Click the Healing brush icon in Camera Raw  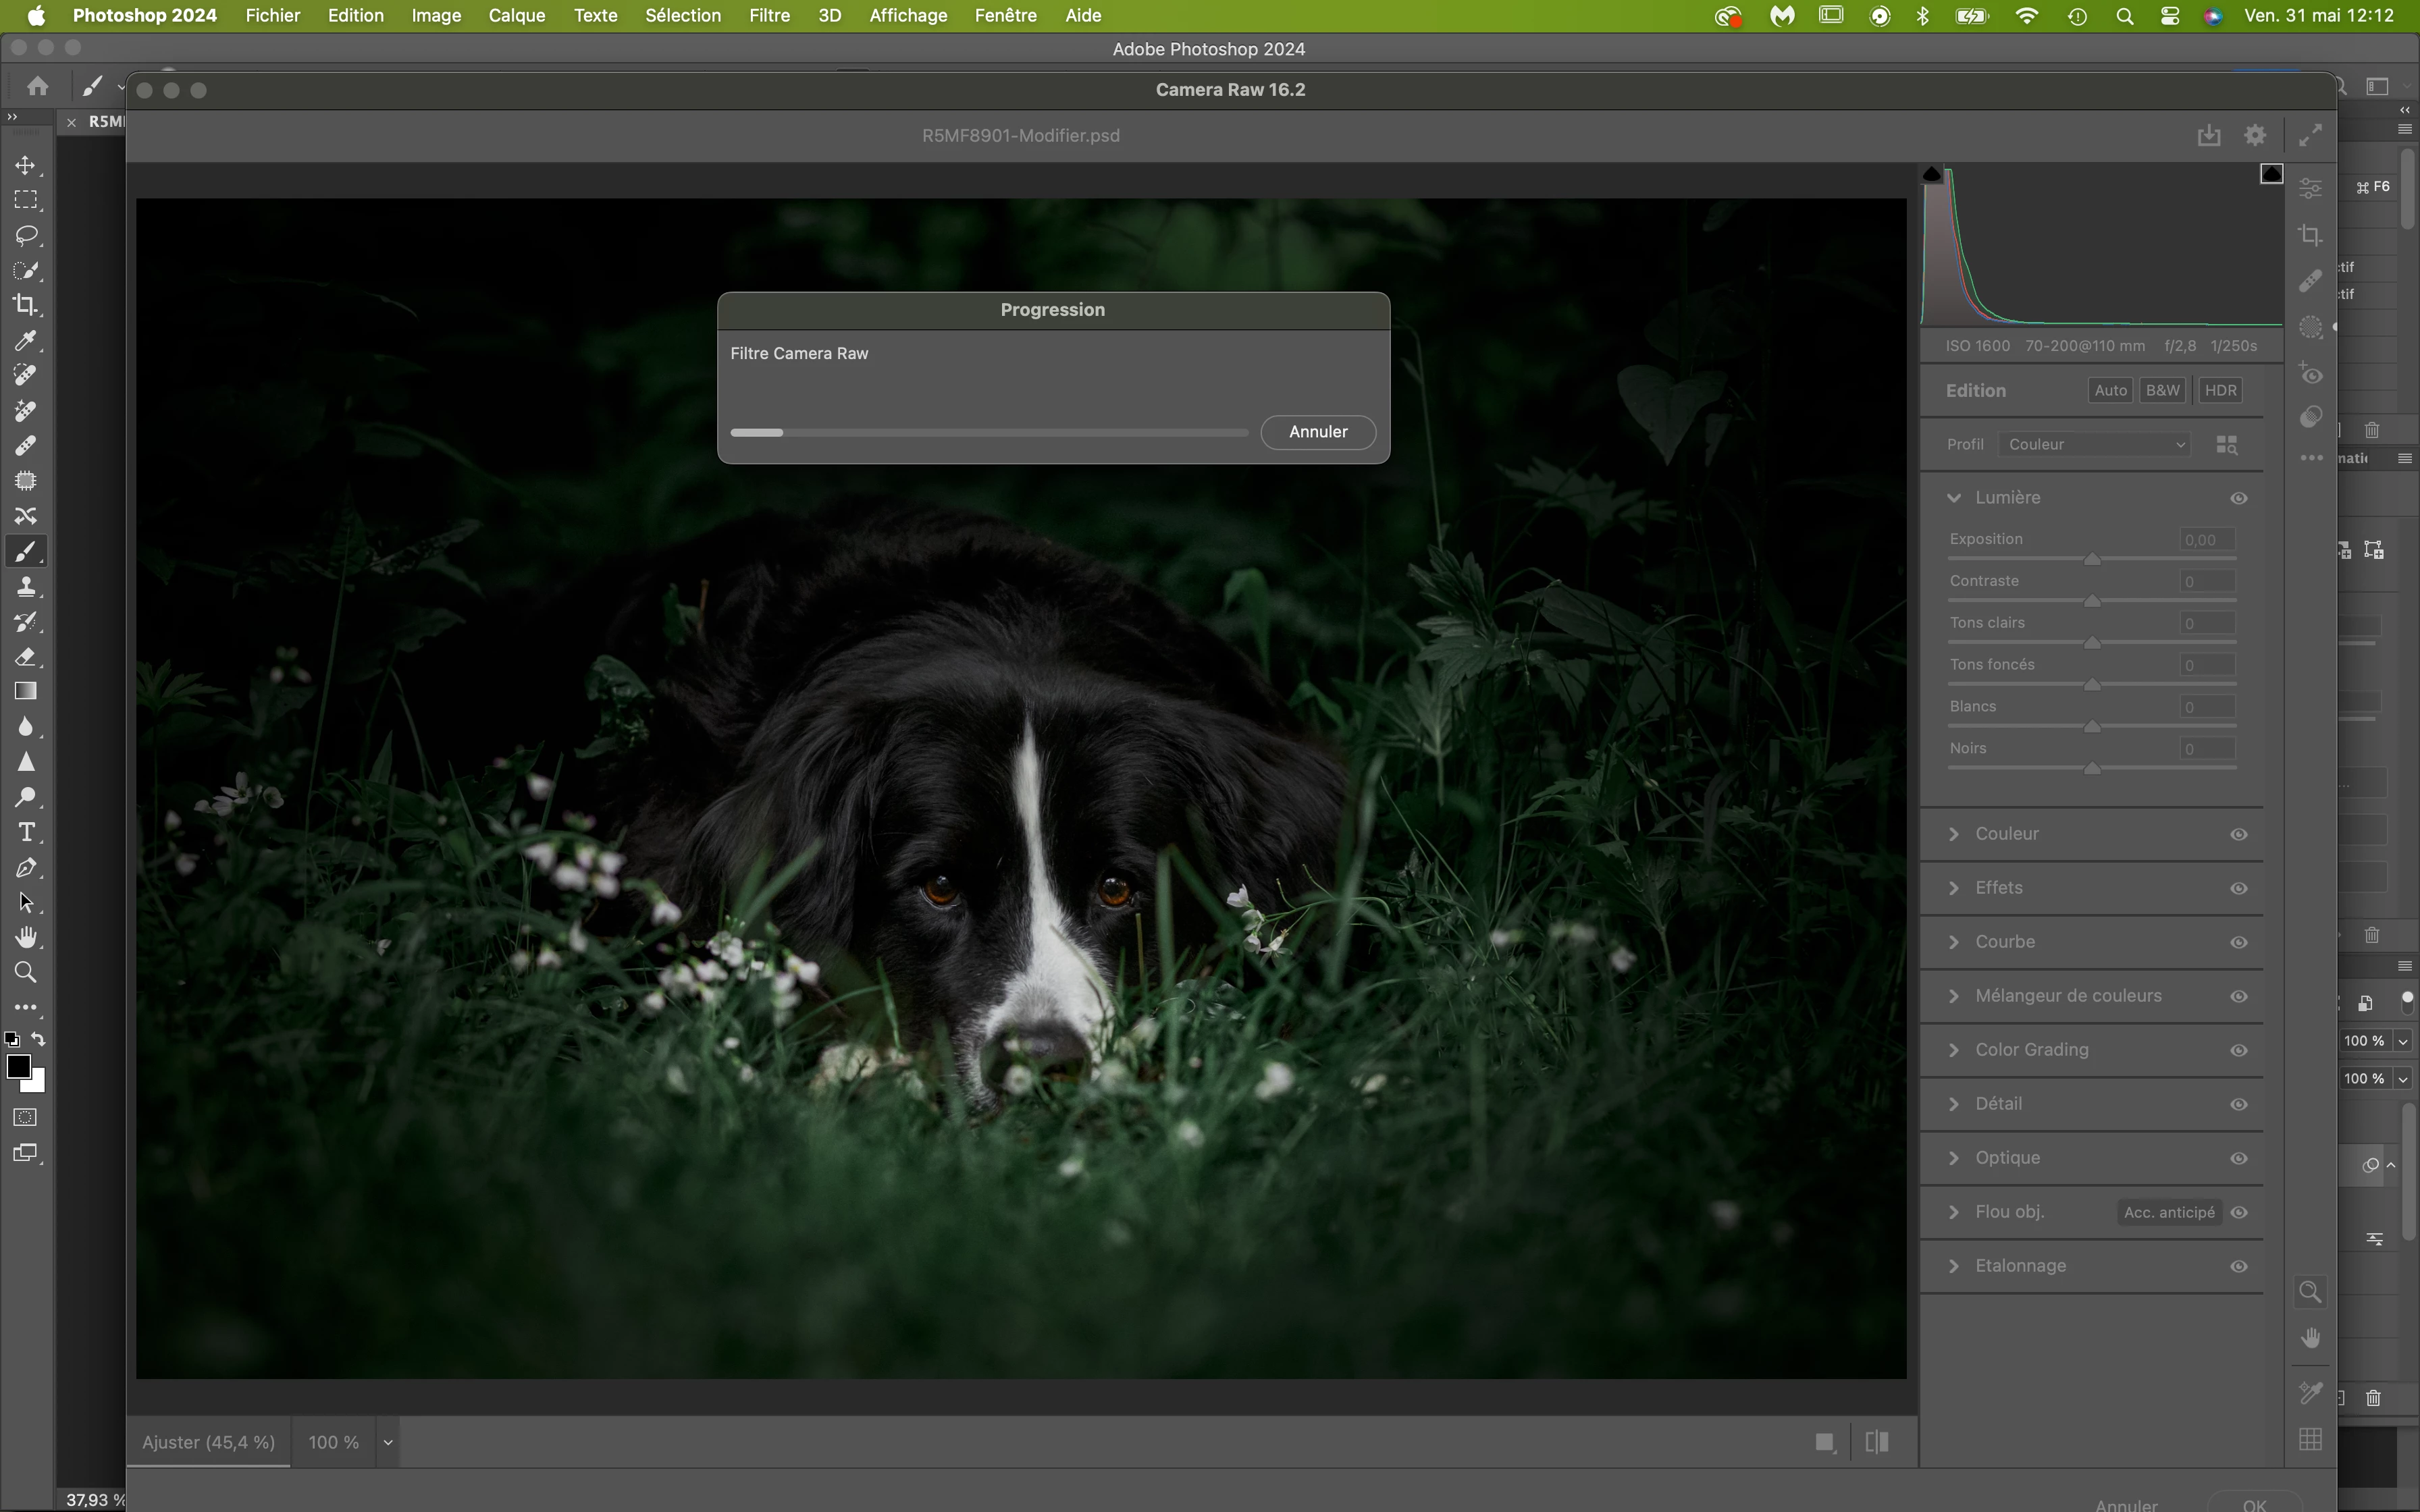2310,282
